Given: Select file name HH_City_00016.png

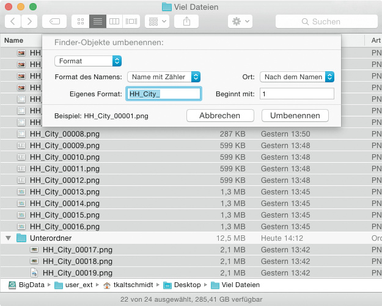Looking at the screenshot, I should point(65,227).
